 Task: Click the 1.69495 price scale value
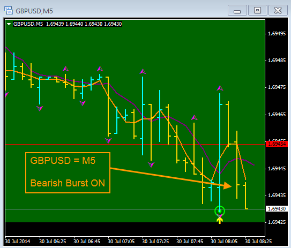pos(277,34)
